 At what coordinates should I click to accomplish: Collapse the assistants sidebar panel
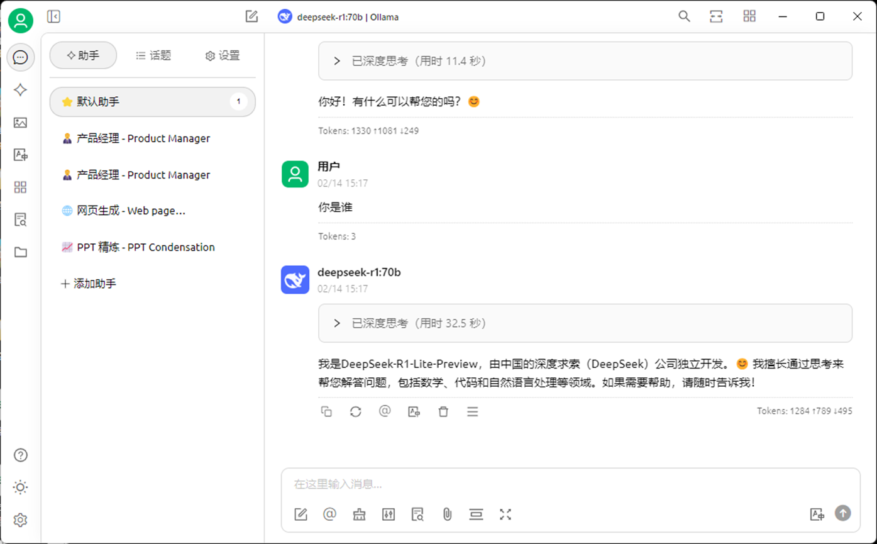[53, 17]
